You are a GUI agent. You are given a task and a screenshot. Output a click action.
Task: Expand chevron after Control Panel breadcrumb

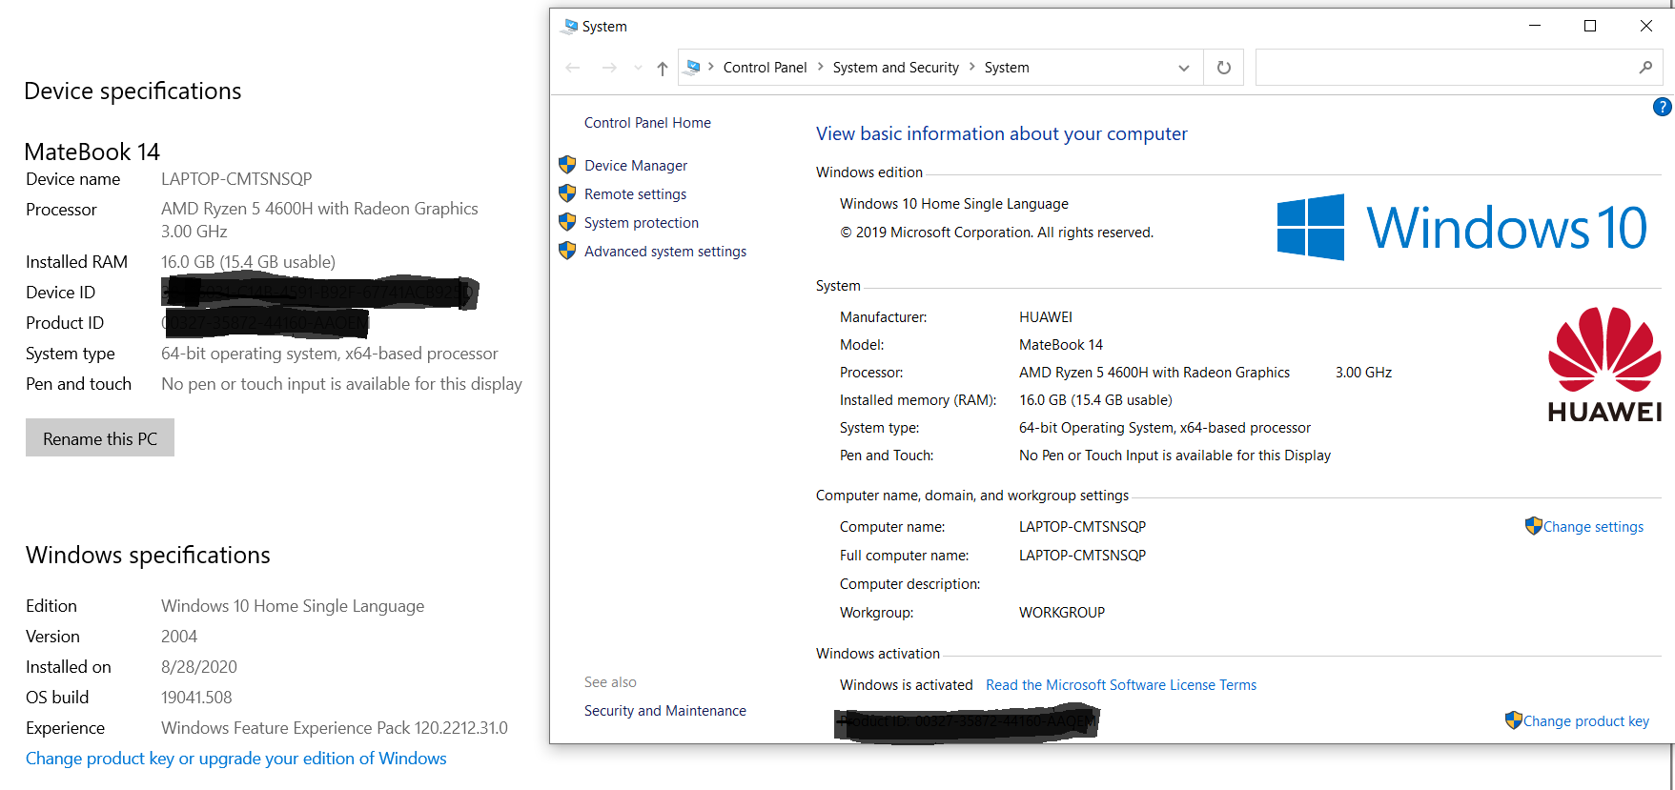point(820,67)
